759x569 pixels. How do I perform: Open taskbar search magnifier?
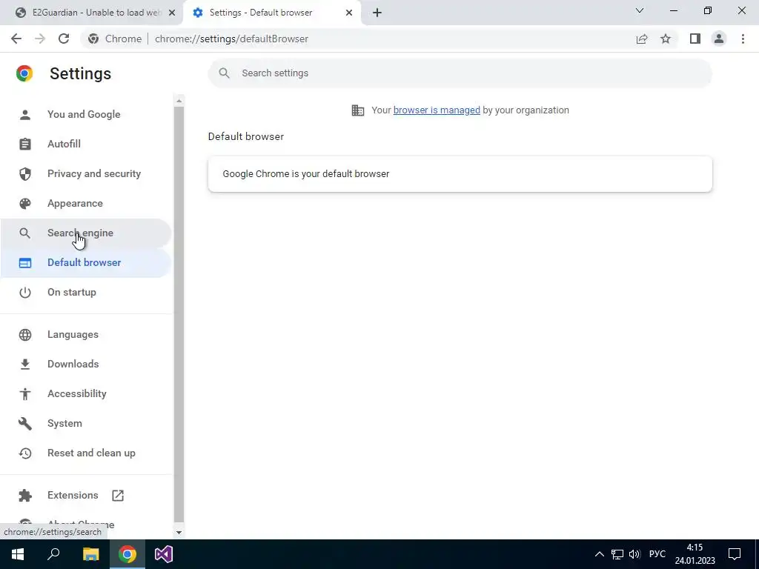click(53, 554)
